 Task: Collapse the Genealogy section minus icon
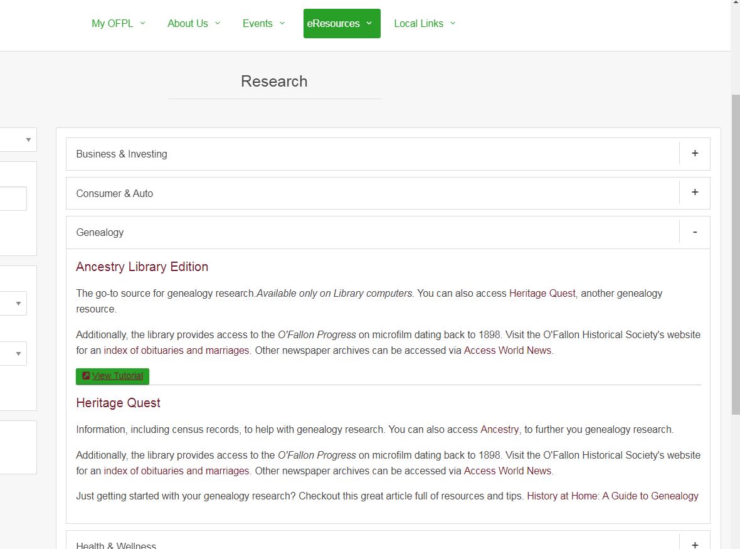pos(694,232)
